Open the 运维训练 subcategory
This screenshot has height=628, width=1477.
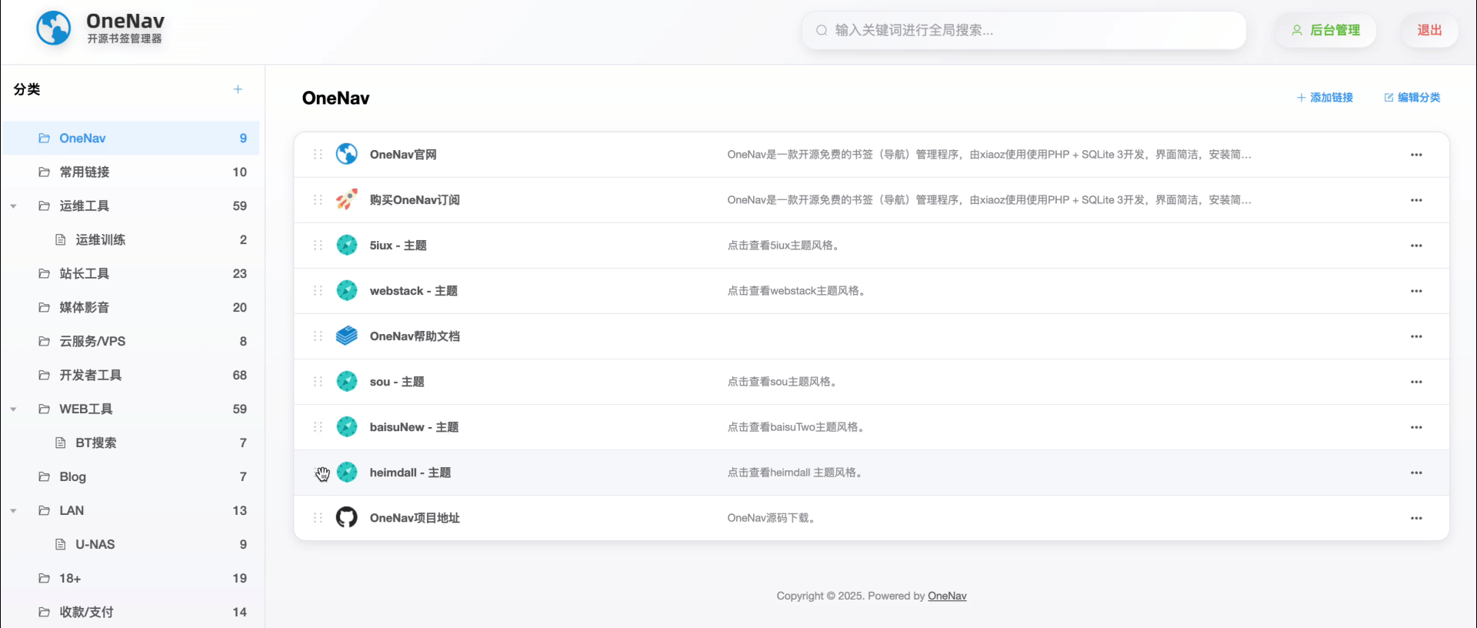(131, 239)
